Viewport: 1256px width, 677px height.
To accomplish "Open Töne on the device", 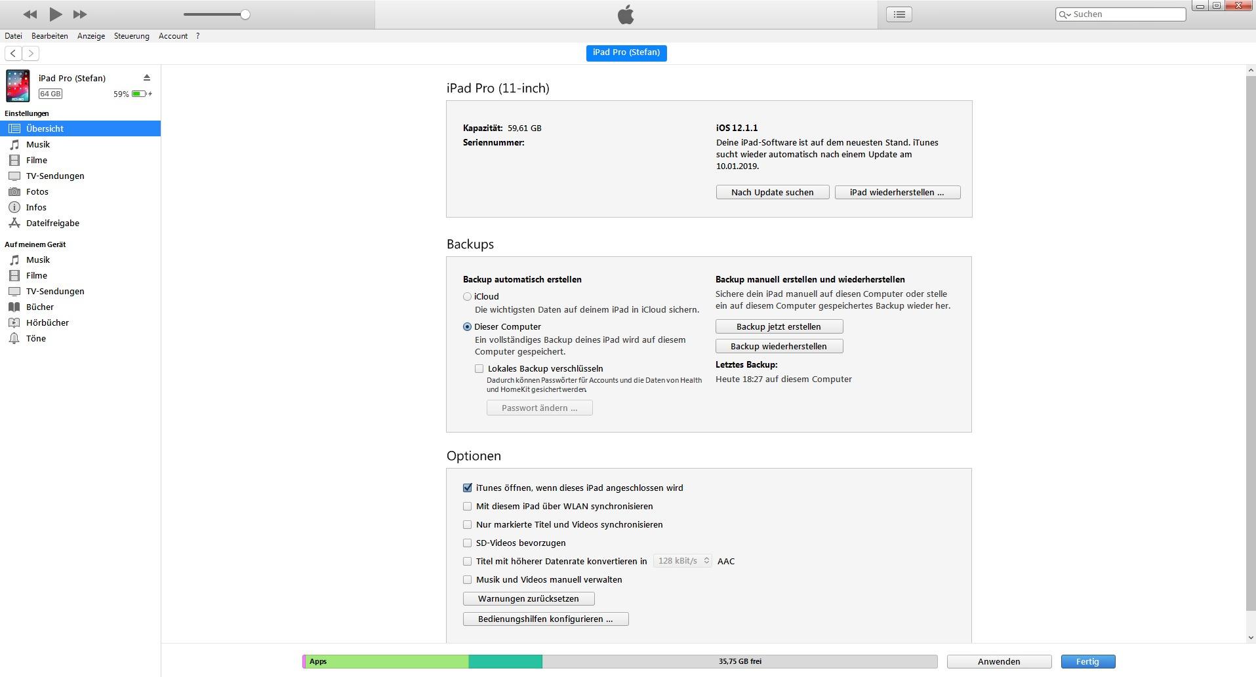I will [80, 338].
